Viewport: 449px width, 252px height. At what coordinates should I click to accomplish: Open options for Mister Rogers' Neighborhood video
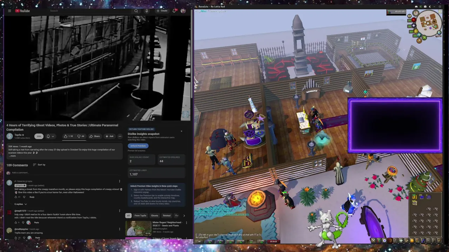(186, 223)
